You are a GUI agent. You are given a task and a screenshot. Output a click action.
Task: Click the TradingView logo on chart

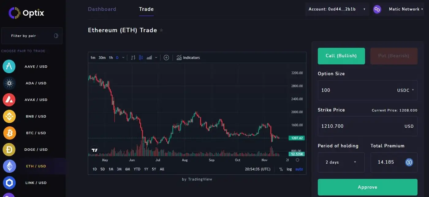[95, 150]
